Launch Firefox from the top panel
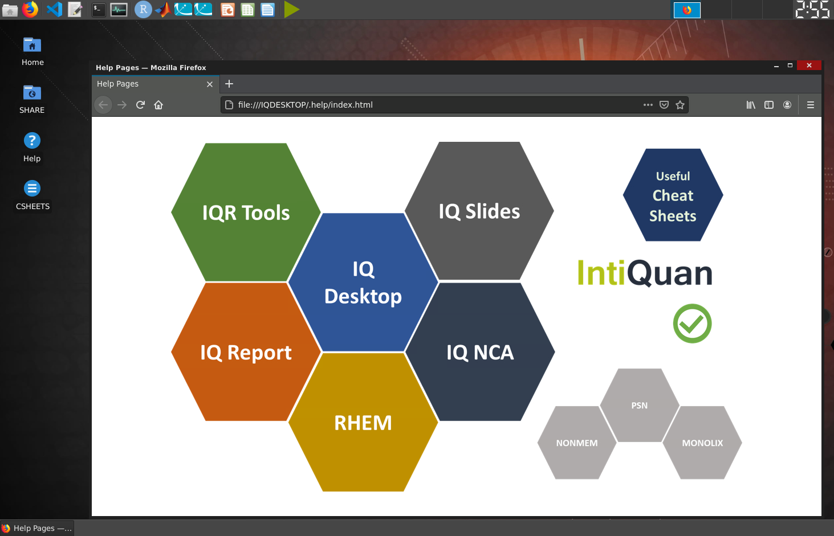 pos(30,10)
